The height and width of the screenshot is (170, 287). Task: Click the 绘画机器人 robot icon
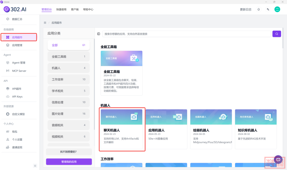coord(223,117)
